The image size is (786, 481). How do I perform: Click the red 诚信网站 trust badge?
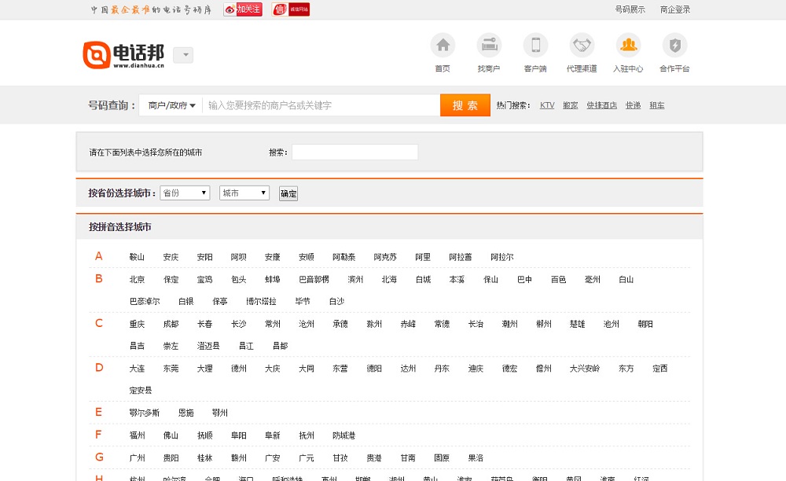point(291,9)
